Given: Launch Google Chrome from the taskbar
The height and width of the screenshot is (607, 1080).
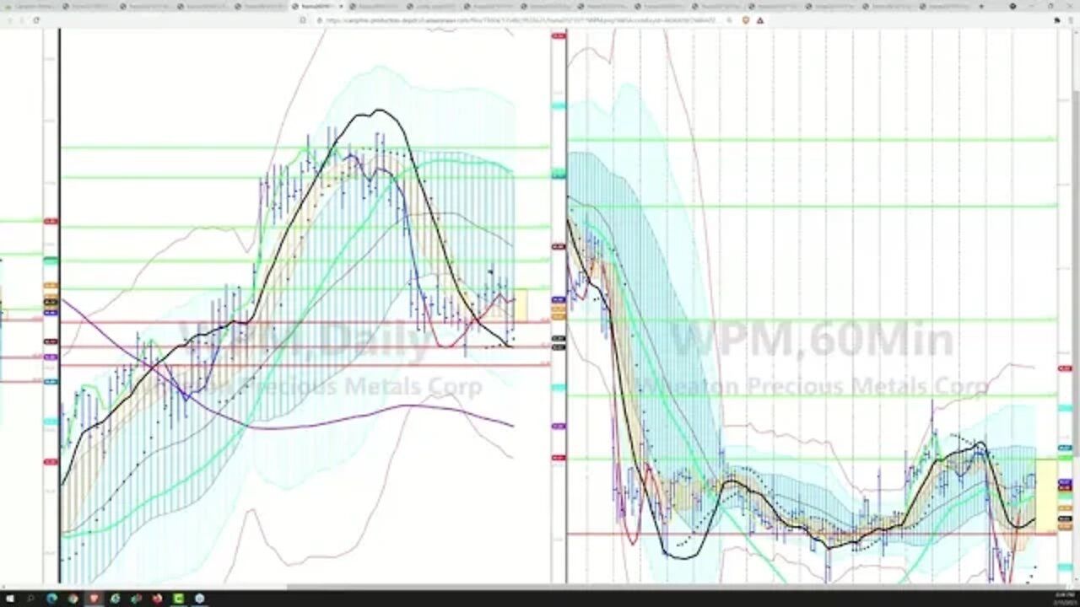Looking at the screenshot, I should point(73,599).
